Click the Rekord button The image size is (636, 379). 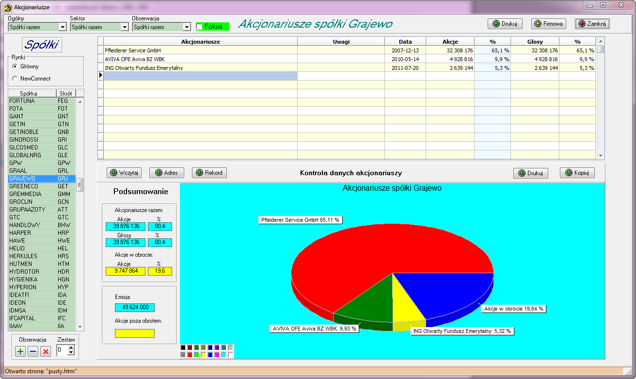click(x=209, y=173)
